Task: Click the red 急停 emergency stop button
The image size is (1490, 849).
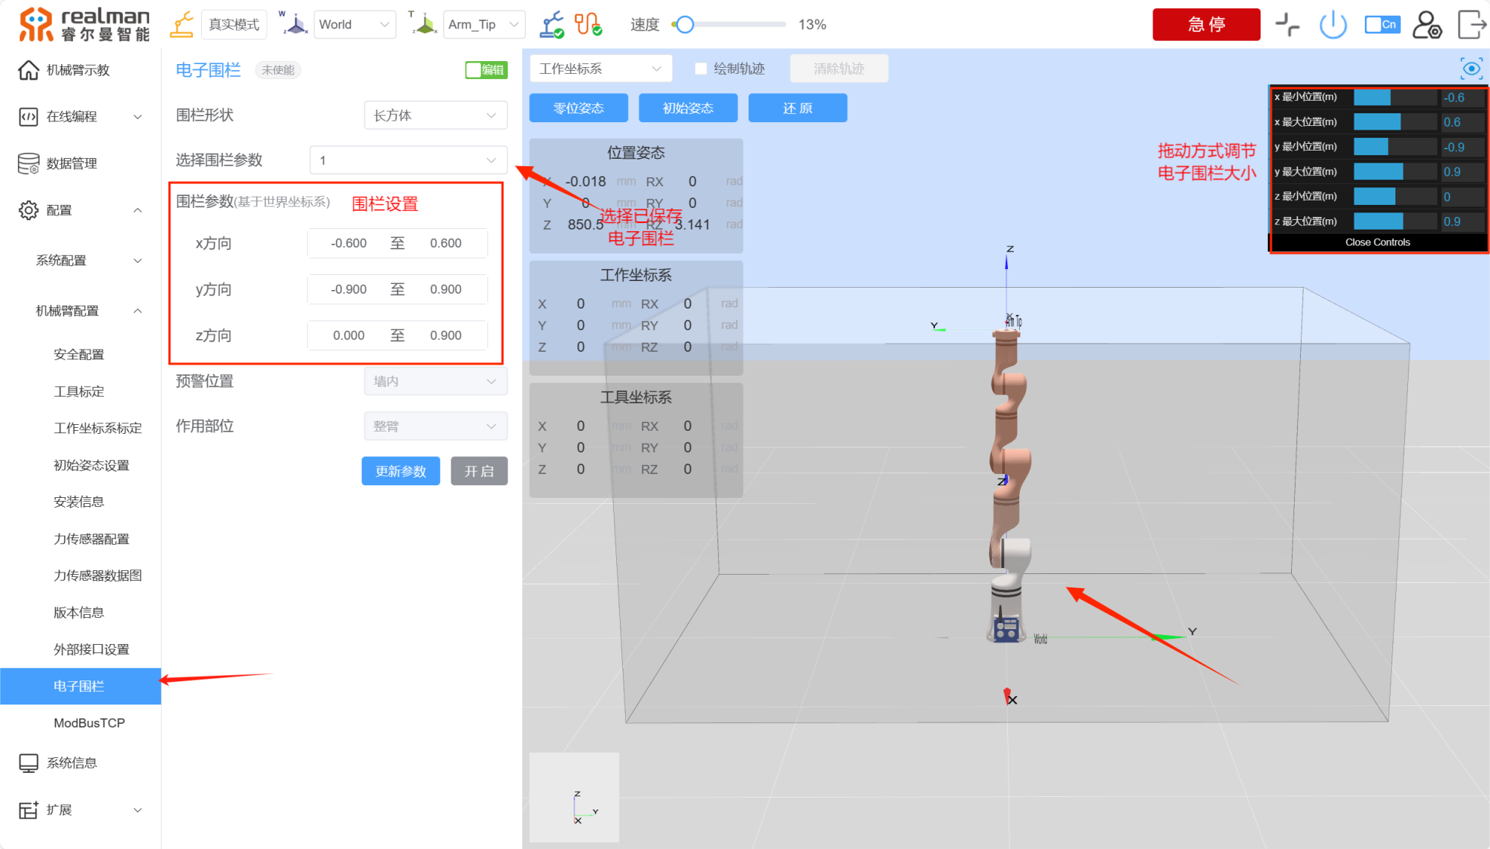Action: (1206, 25)
